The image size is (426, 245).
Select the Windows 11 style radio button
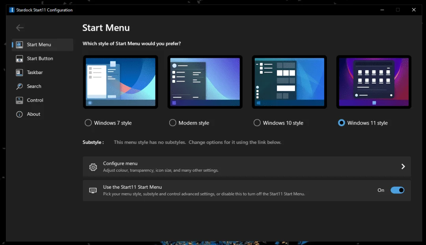tap(342, 122)
